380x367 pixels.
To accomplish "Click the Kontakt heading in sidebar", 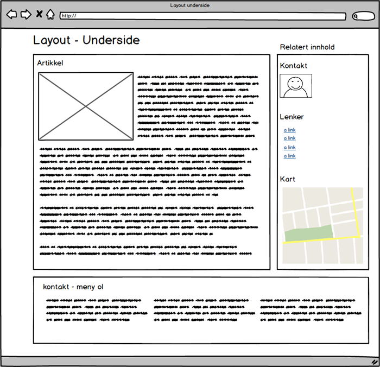I will click(293, 66).
